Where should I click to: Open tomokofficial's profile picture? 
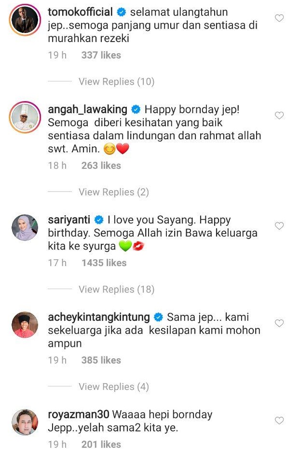pos(25,20)
